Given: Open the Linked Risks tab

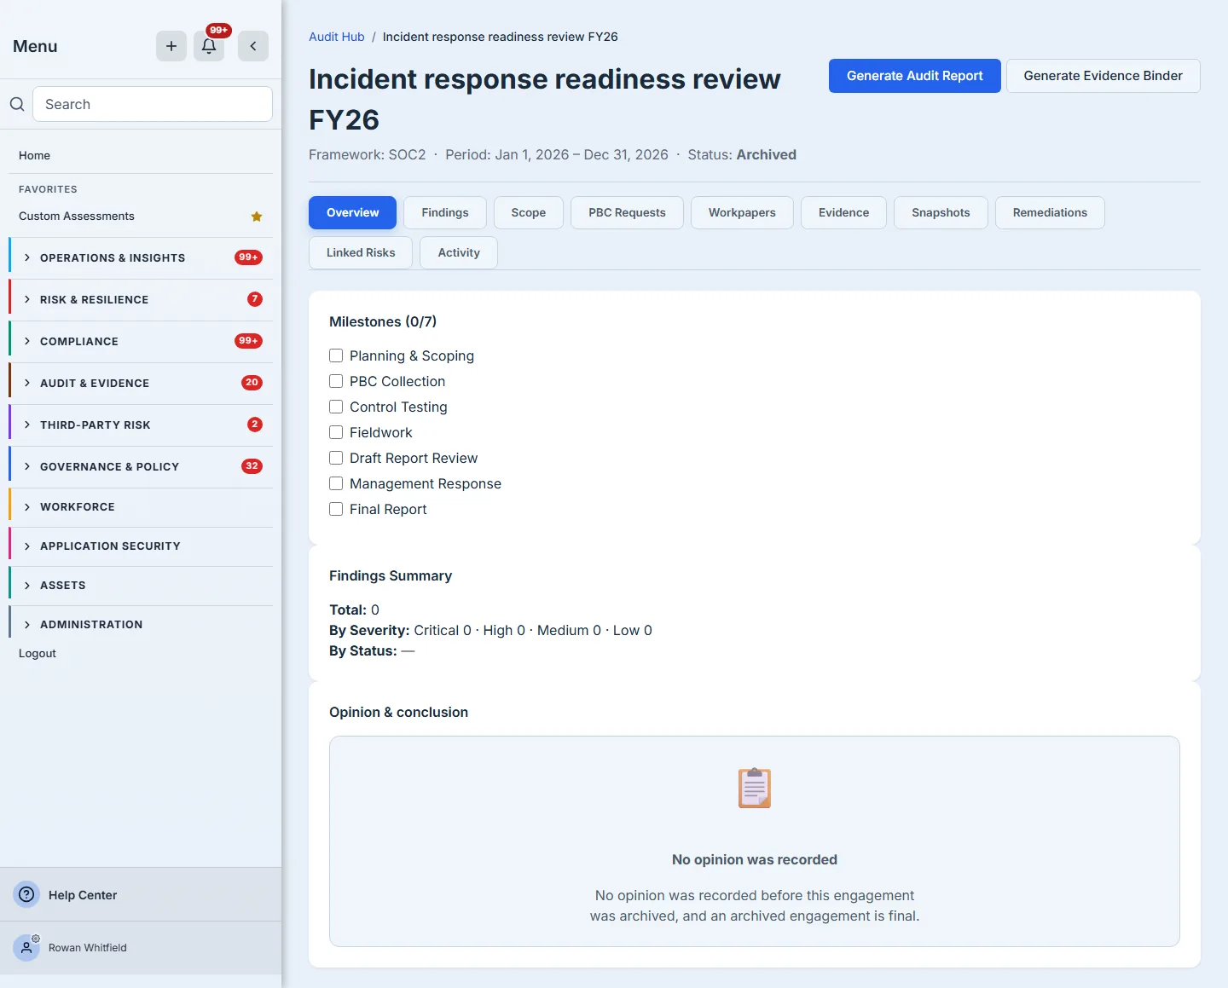Looking at the screenshot, I should [361, 252].
